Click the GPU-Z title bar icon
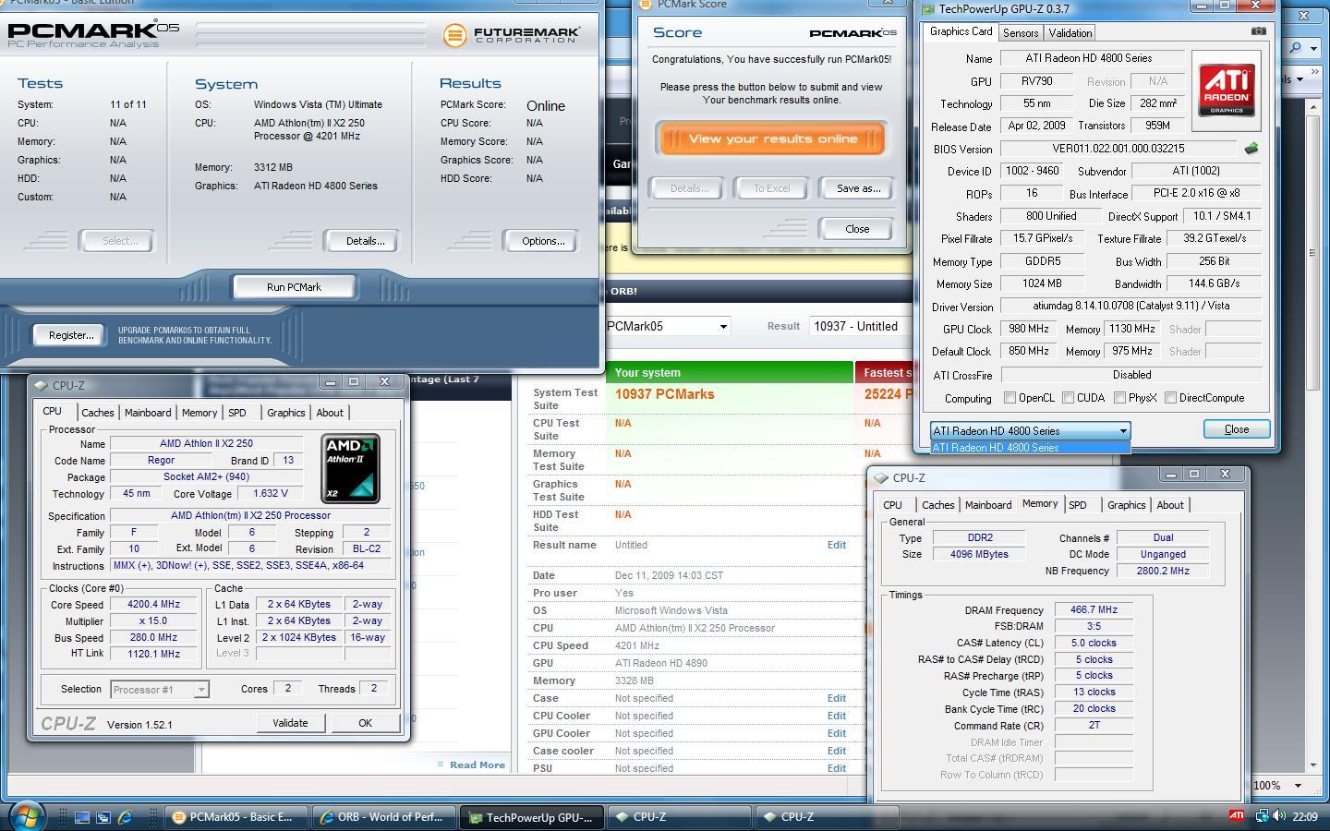This screenshot has height=831, width=1330. click(927, 8)
